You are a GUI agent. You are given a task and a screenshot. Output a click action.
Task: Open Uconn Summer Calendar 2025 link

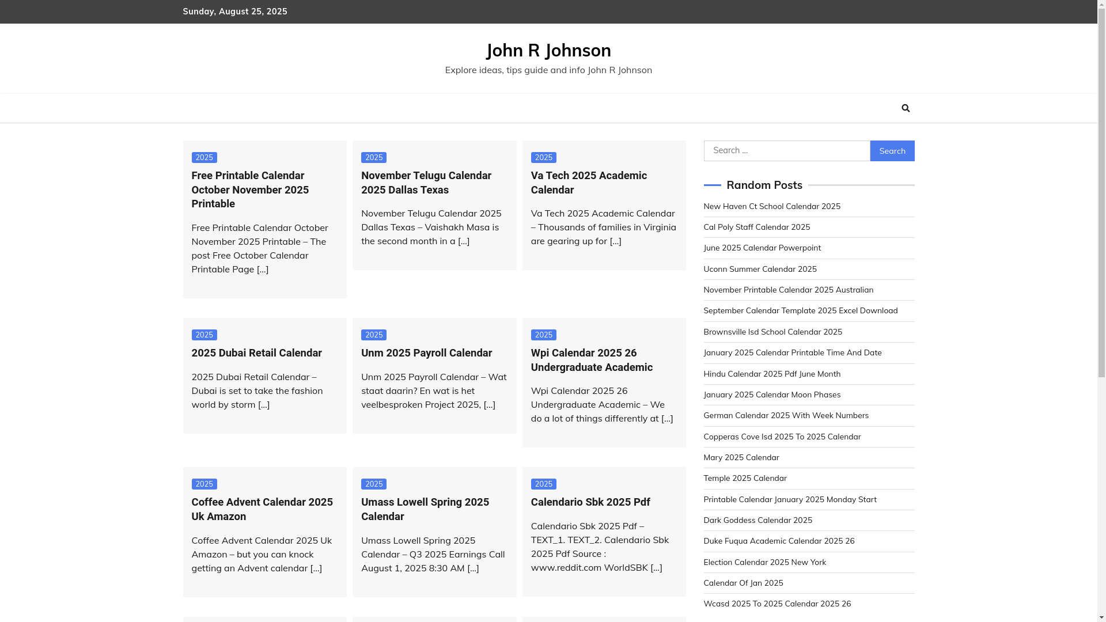click(x=760, y=269)
